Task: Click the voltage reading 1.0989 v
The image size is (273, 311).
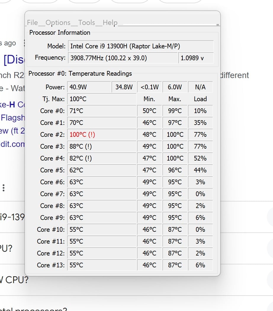Action: coord(196,58)
